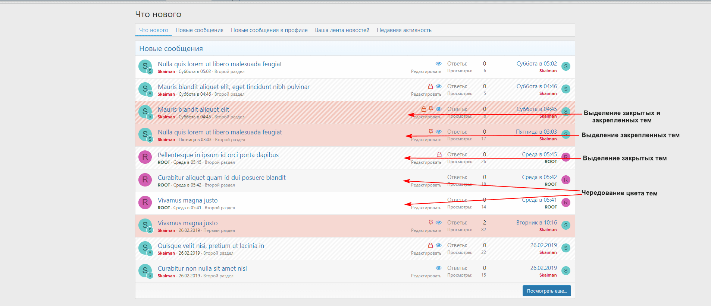Viewport: 711px width, 306px height.
Task: Switch to 'Новые сообщения' tab
Action: tap(199, 30)
